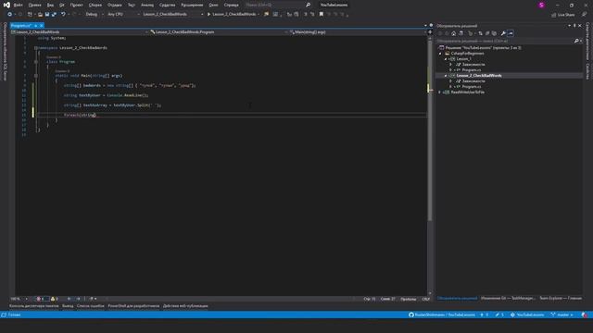Switch to Вывод bottom tab
This screenshot has width=593, height=333.
pos(68,306)
